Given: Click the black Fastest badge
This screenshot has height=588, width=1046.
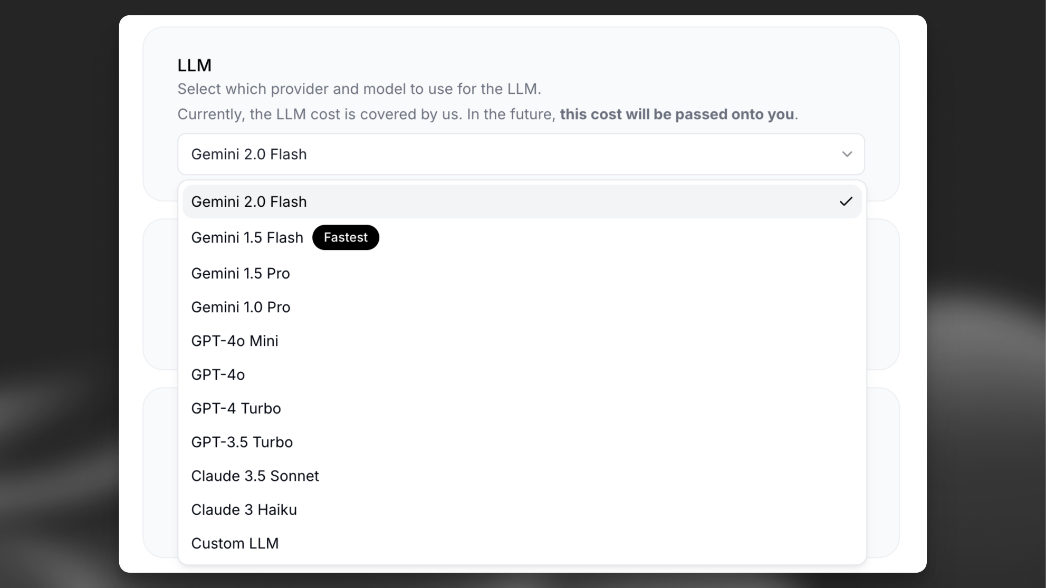Looking at the screenshot, I should (346, 237).
